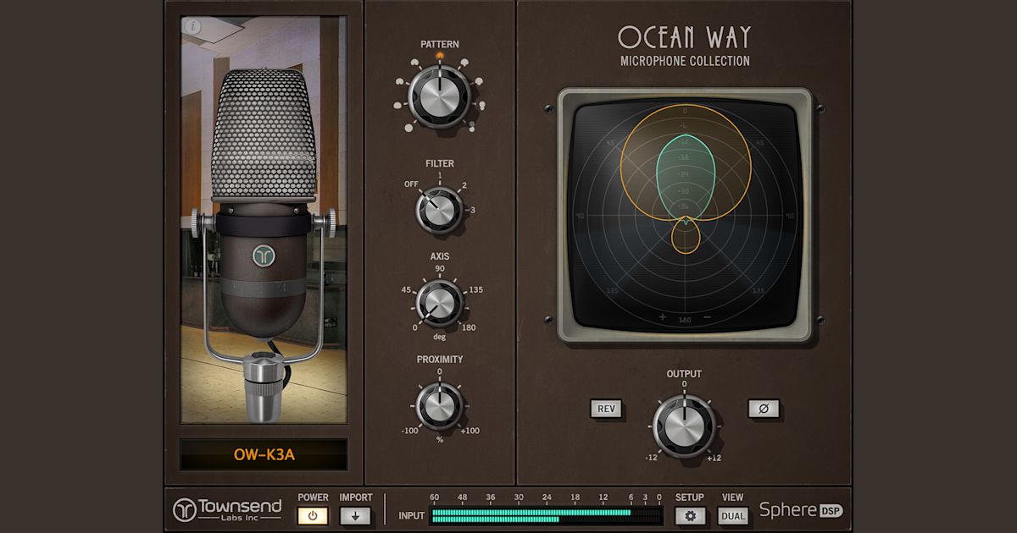Click the INPUT level meter

coord(547,515)
